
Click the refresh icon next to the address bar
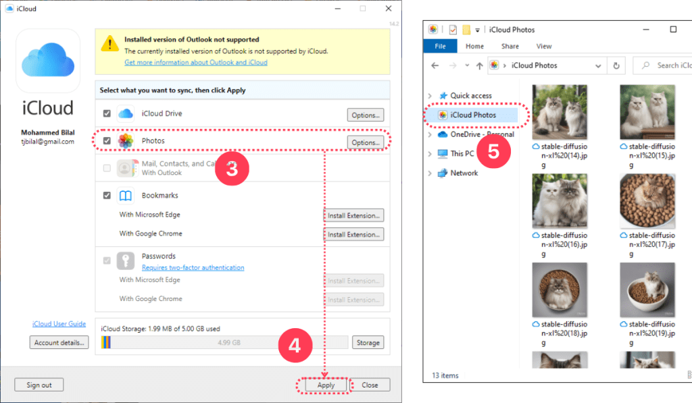point(615,65)
